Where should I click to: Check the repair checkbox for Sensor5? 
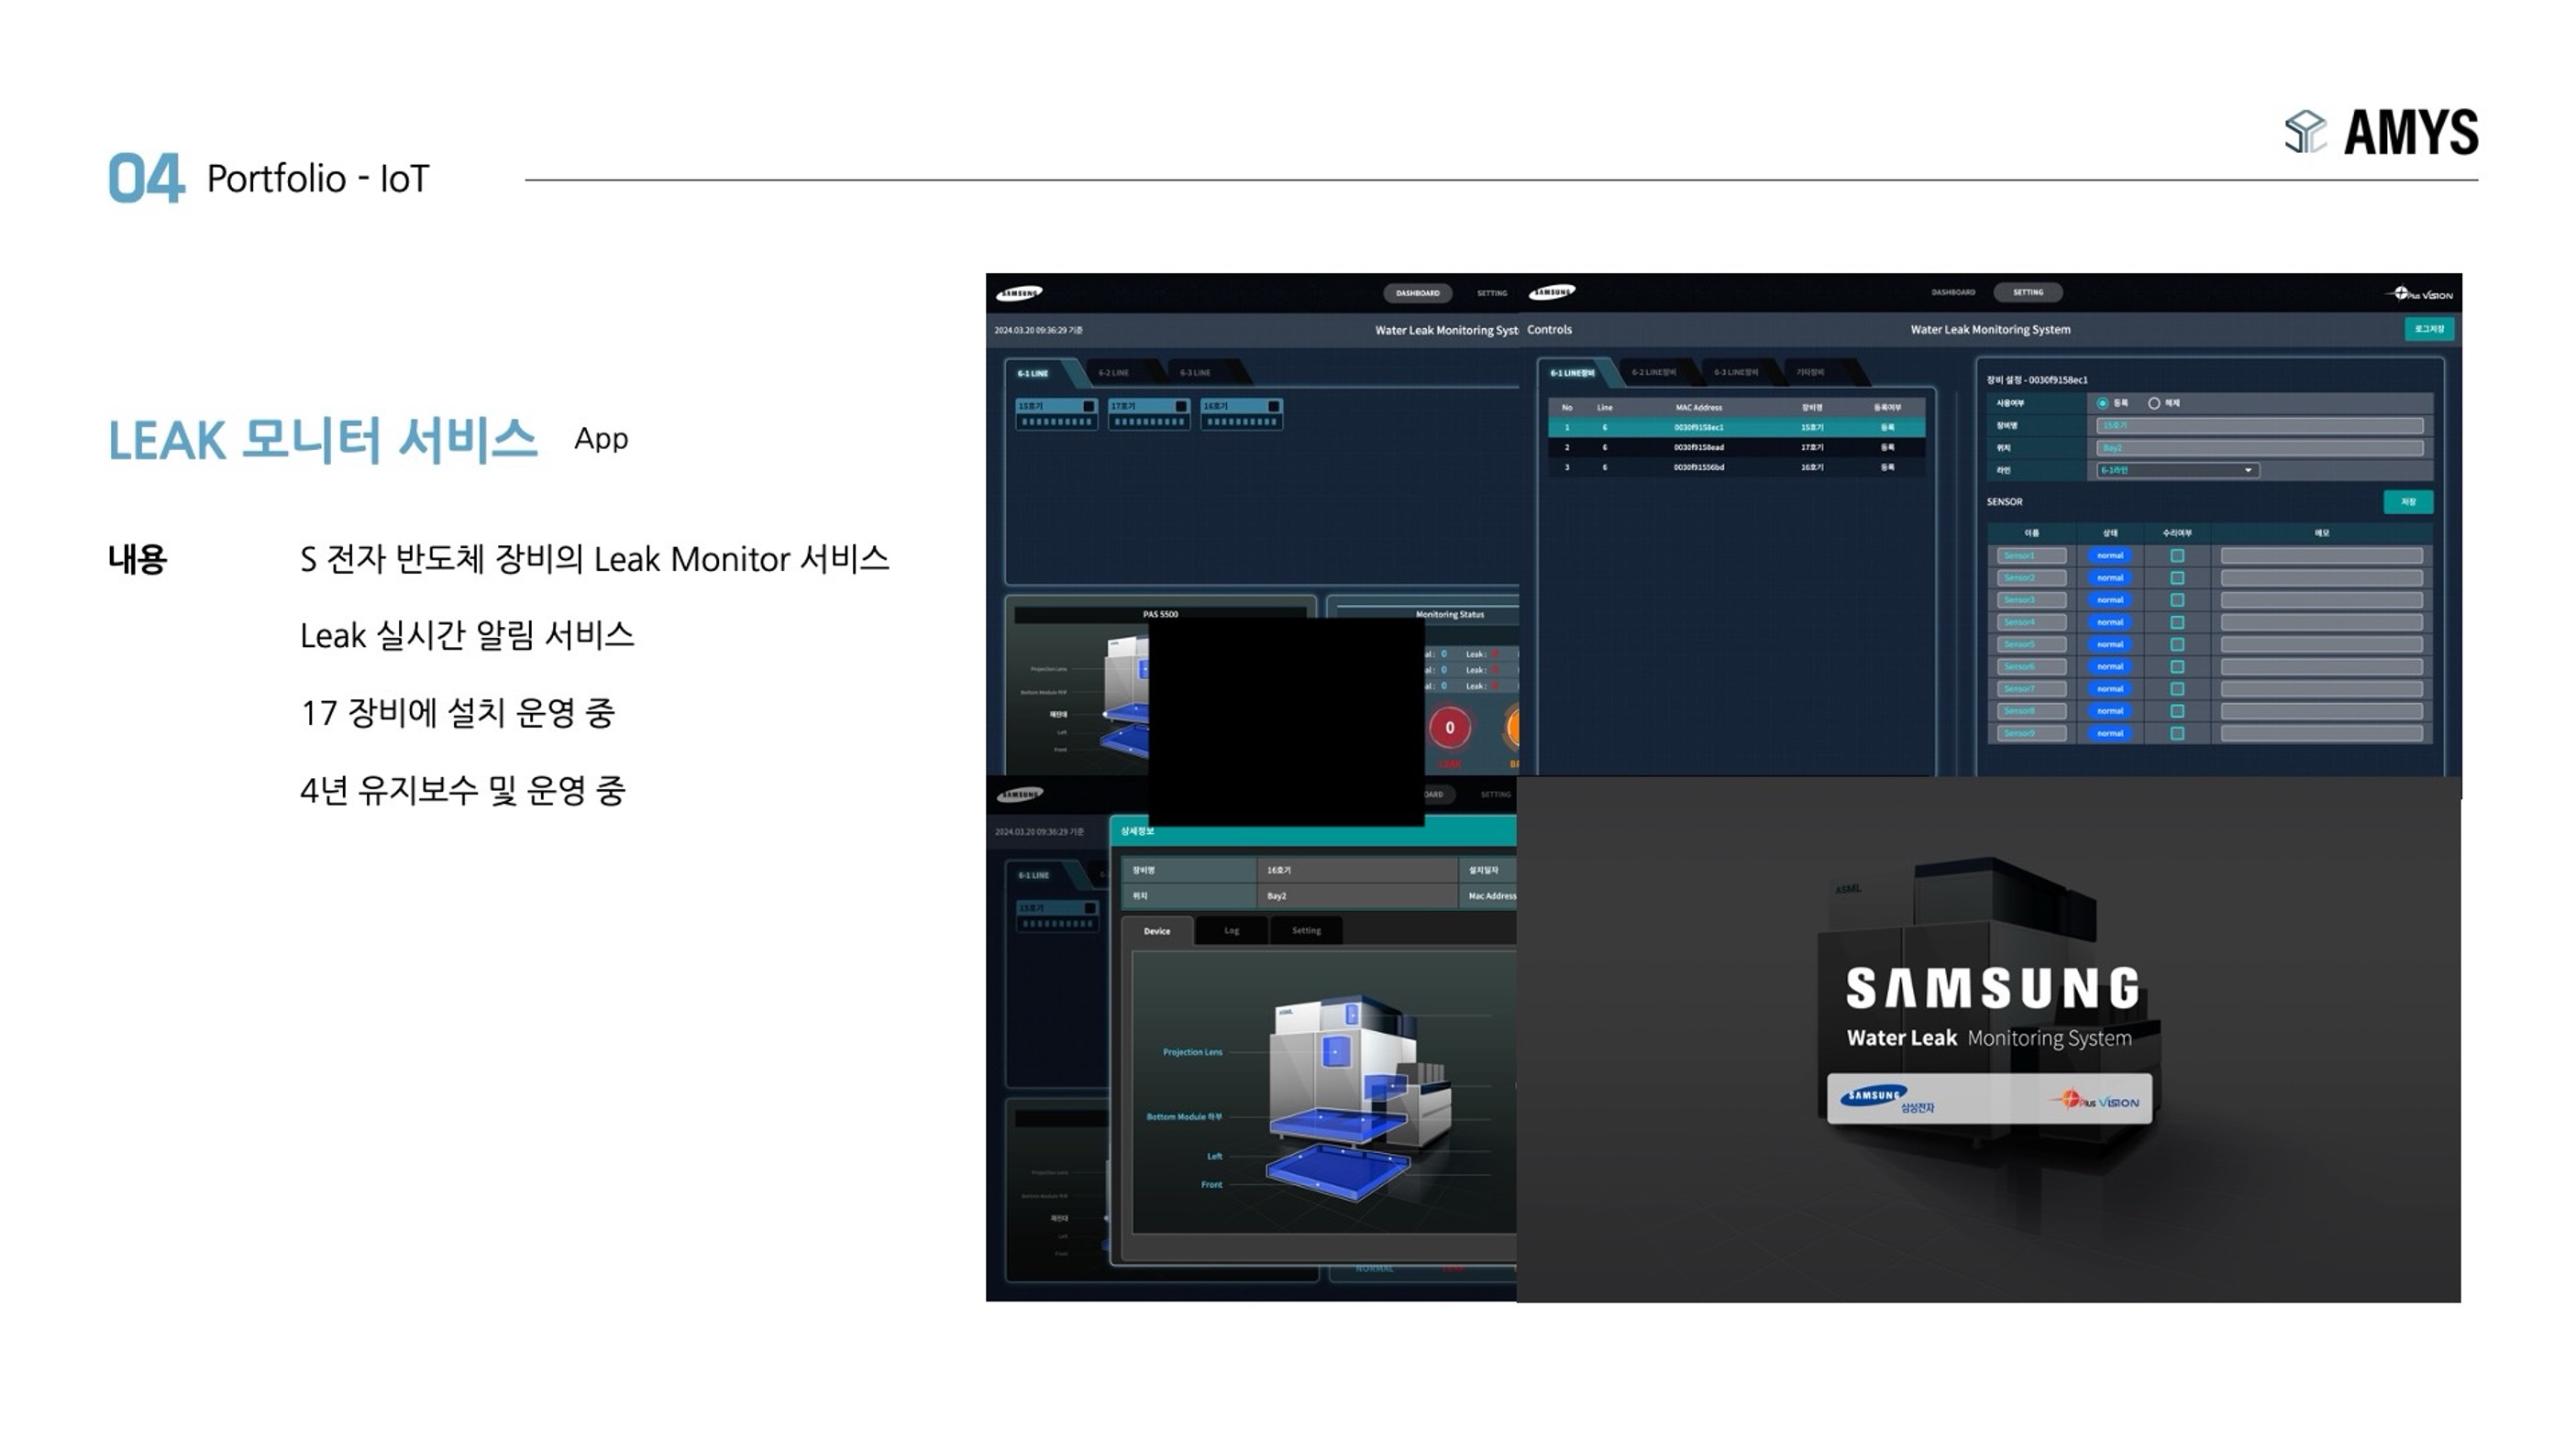[2177, 644]
